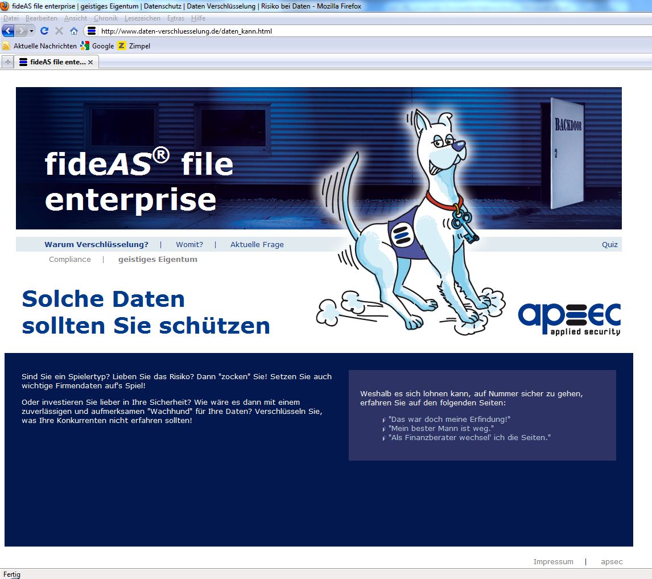Viewport: 652px width, 579px height.
Task: Click the Backdoor door in the banner
Action: point(567,153)
